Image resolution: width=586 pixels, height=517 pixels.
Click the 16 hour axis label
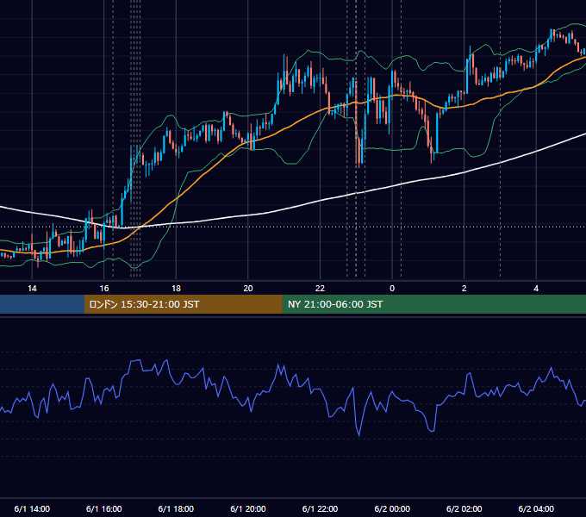click(104, 289)
